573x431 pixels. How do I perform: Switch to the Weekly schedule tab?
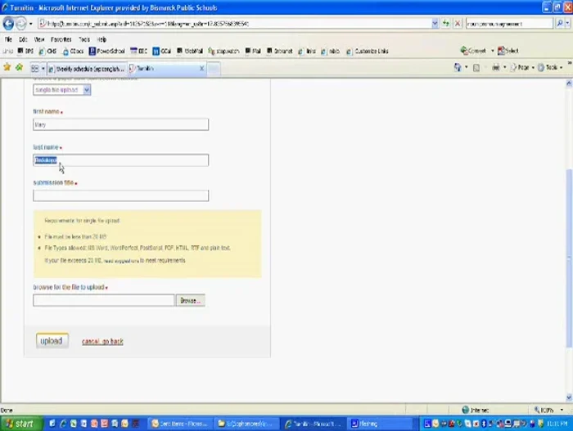click(x=85, y=69)
